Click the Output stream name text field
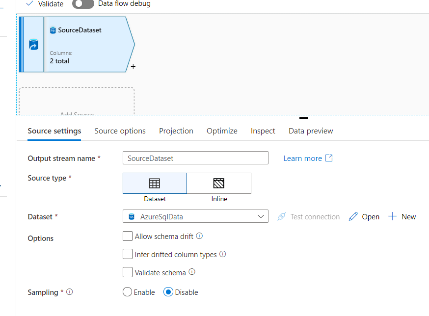Image resolution: width=429 pixels, height=316 pixels. [x=195, y=158]
